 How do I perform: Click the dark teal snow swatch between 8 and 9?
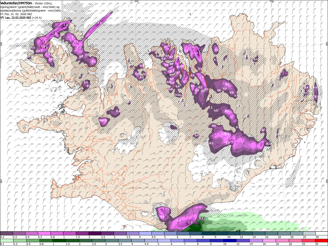(208, 233)
